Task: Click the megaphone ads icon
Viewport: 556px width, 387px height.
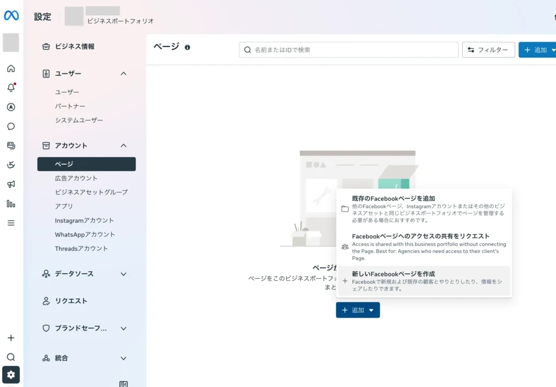Action: 11,184
